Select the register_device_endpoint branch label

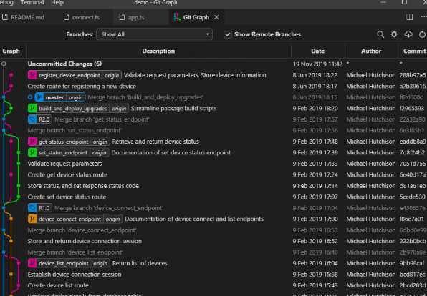click(x=75, y=75)
